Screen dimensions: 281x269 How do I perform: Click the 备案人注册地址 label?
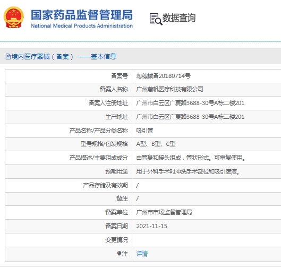click(x=108, y=103)
